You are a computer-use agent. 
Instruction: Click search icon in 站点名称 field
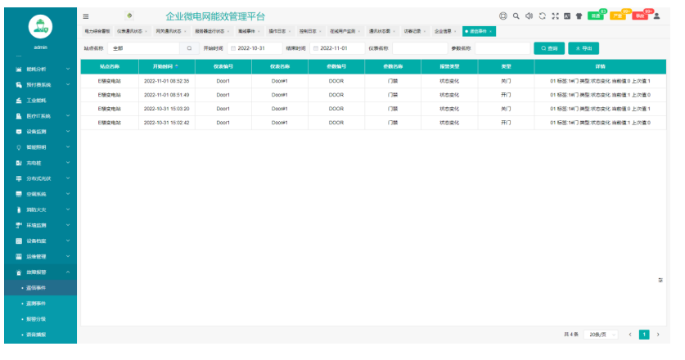point(189,48)
